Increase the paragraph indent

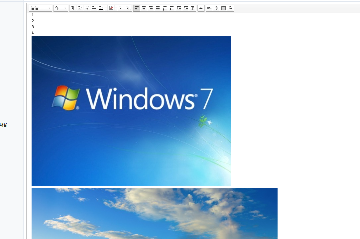186,8
